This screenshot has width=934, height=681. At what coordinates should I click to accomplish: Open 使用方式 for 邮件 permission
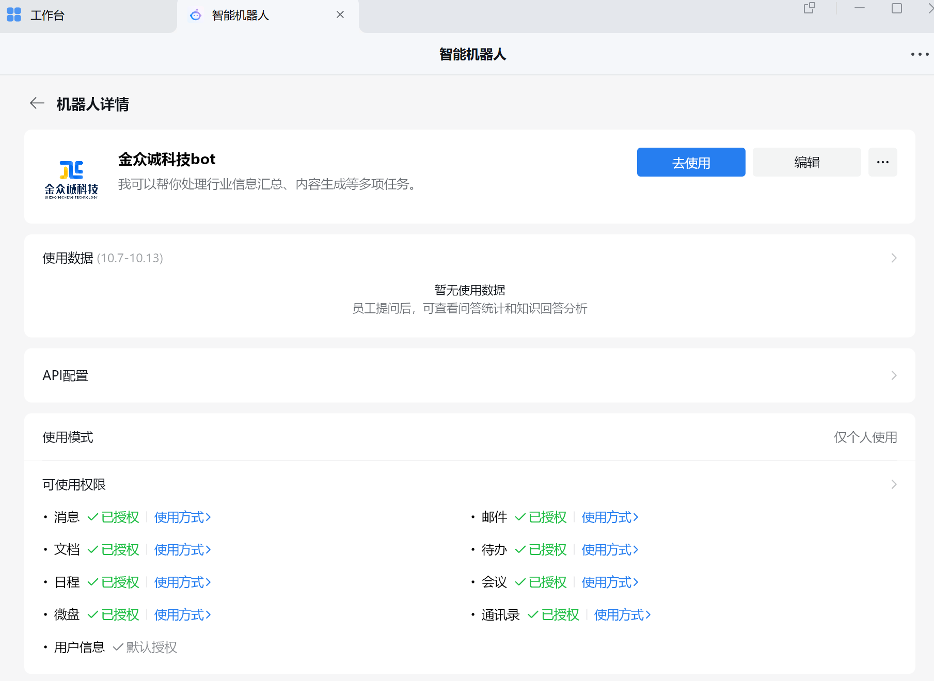point(610,517)
